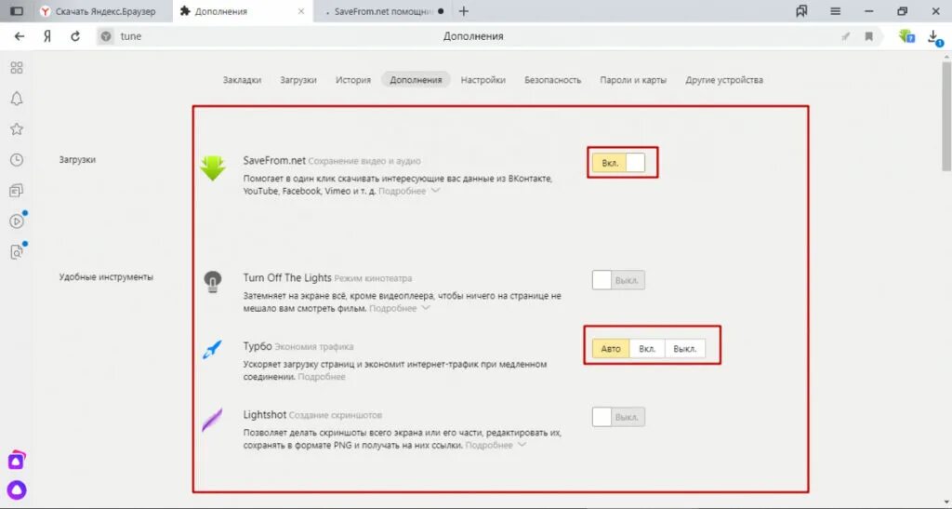The width and height of the screenshot is (952, 509).
Task: Click the page vertical scrollbar thumb
Action: [946, 114]
